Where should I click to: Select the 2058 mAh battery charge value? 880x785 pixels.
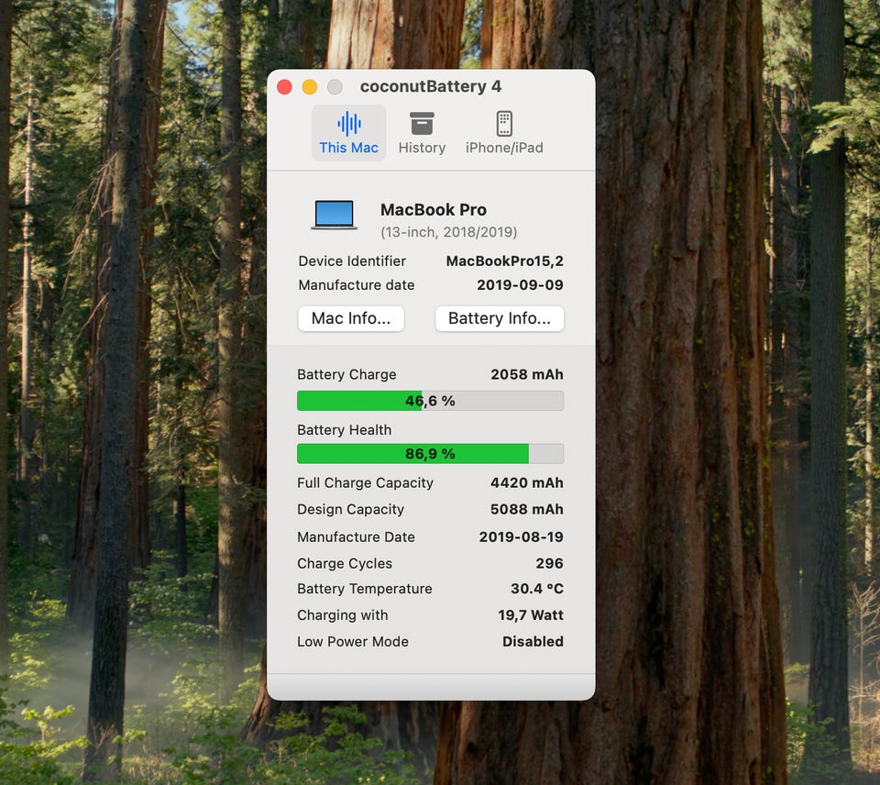[527, 374]
